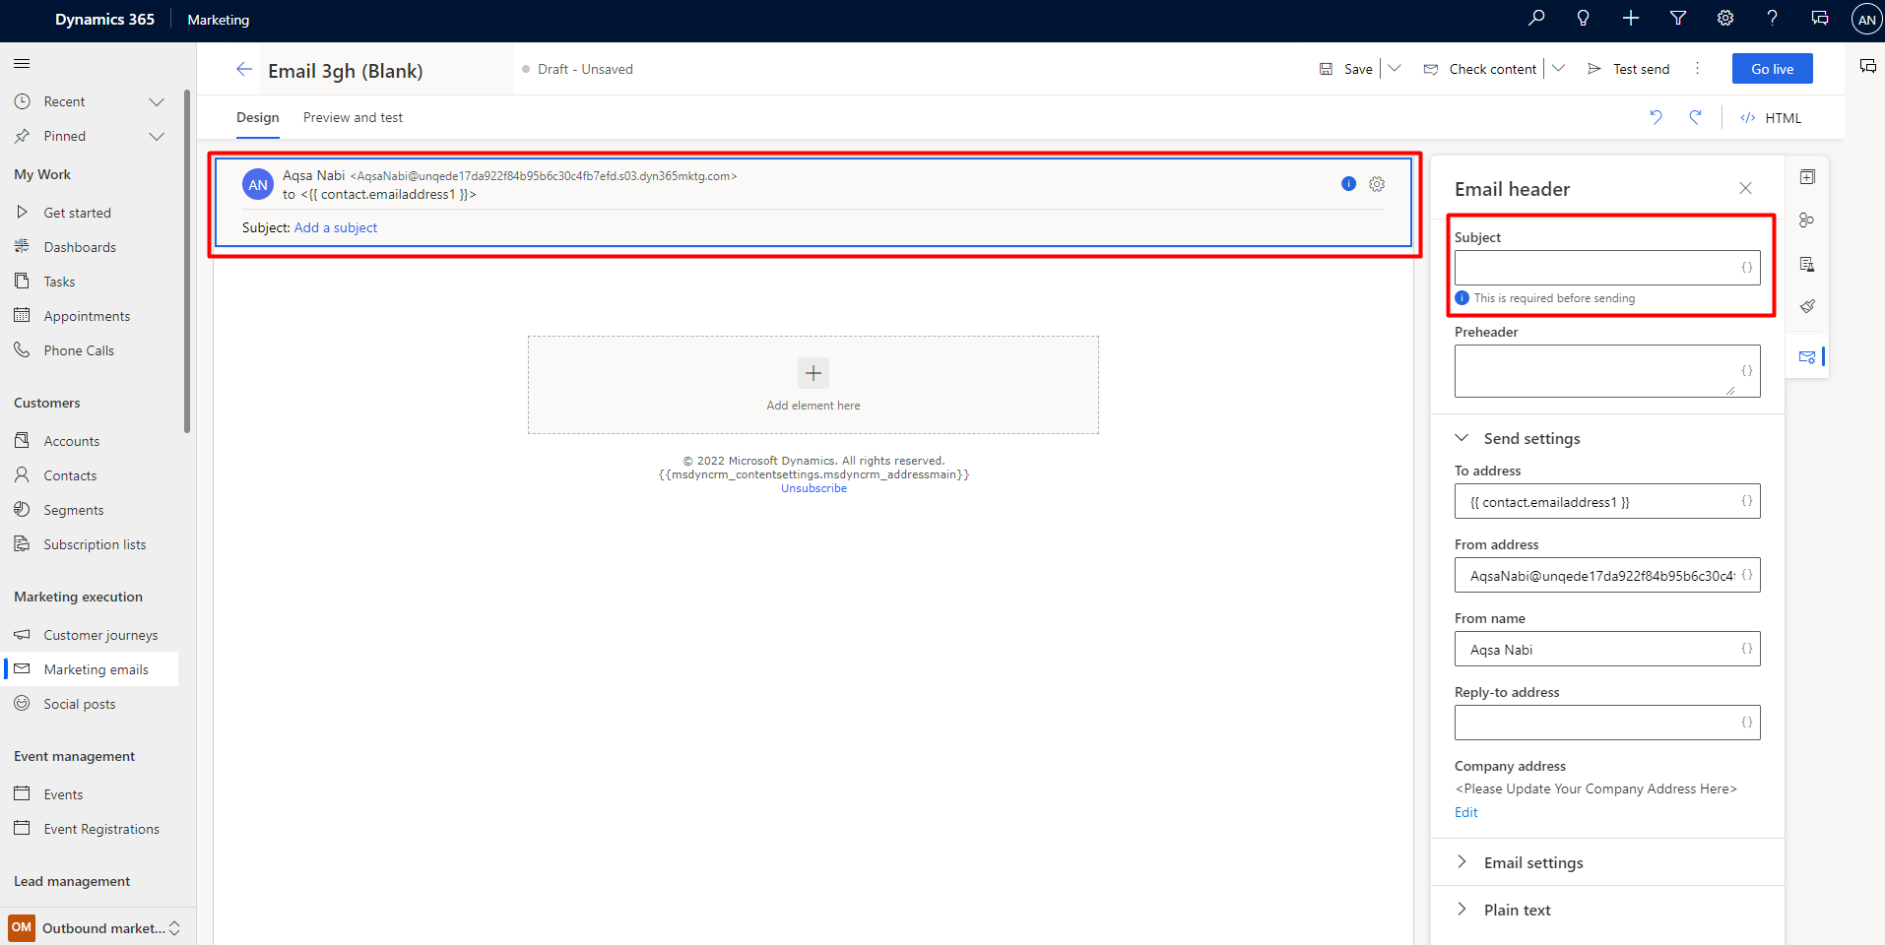Open email header settings gear

click(x=1377, y=184)
